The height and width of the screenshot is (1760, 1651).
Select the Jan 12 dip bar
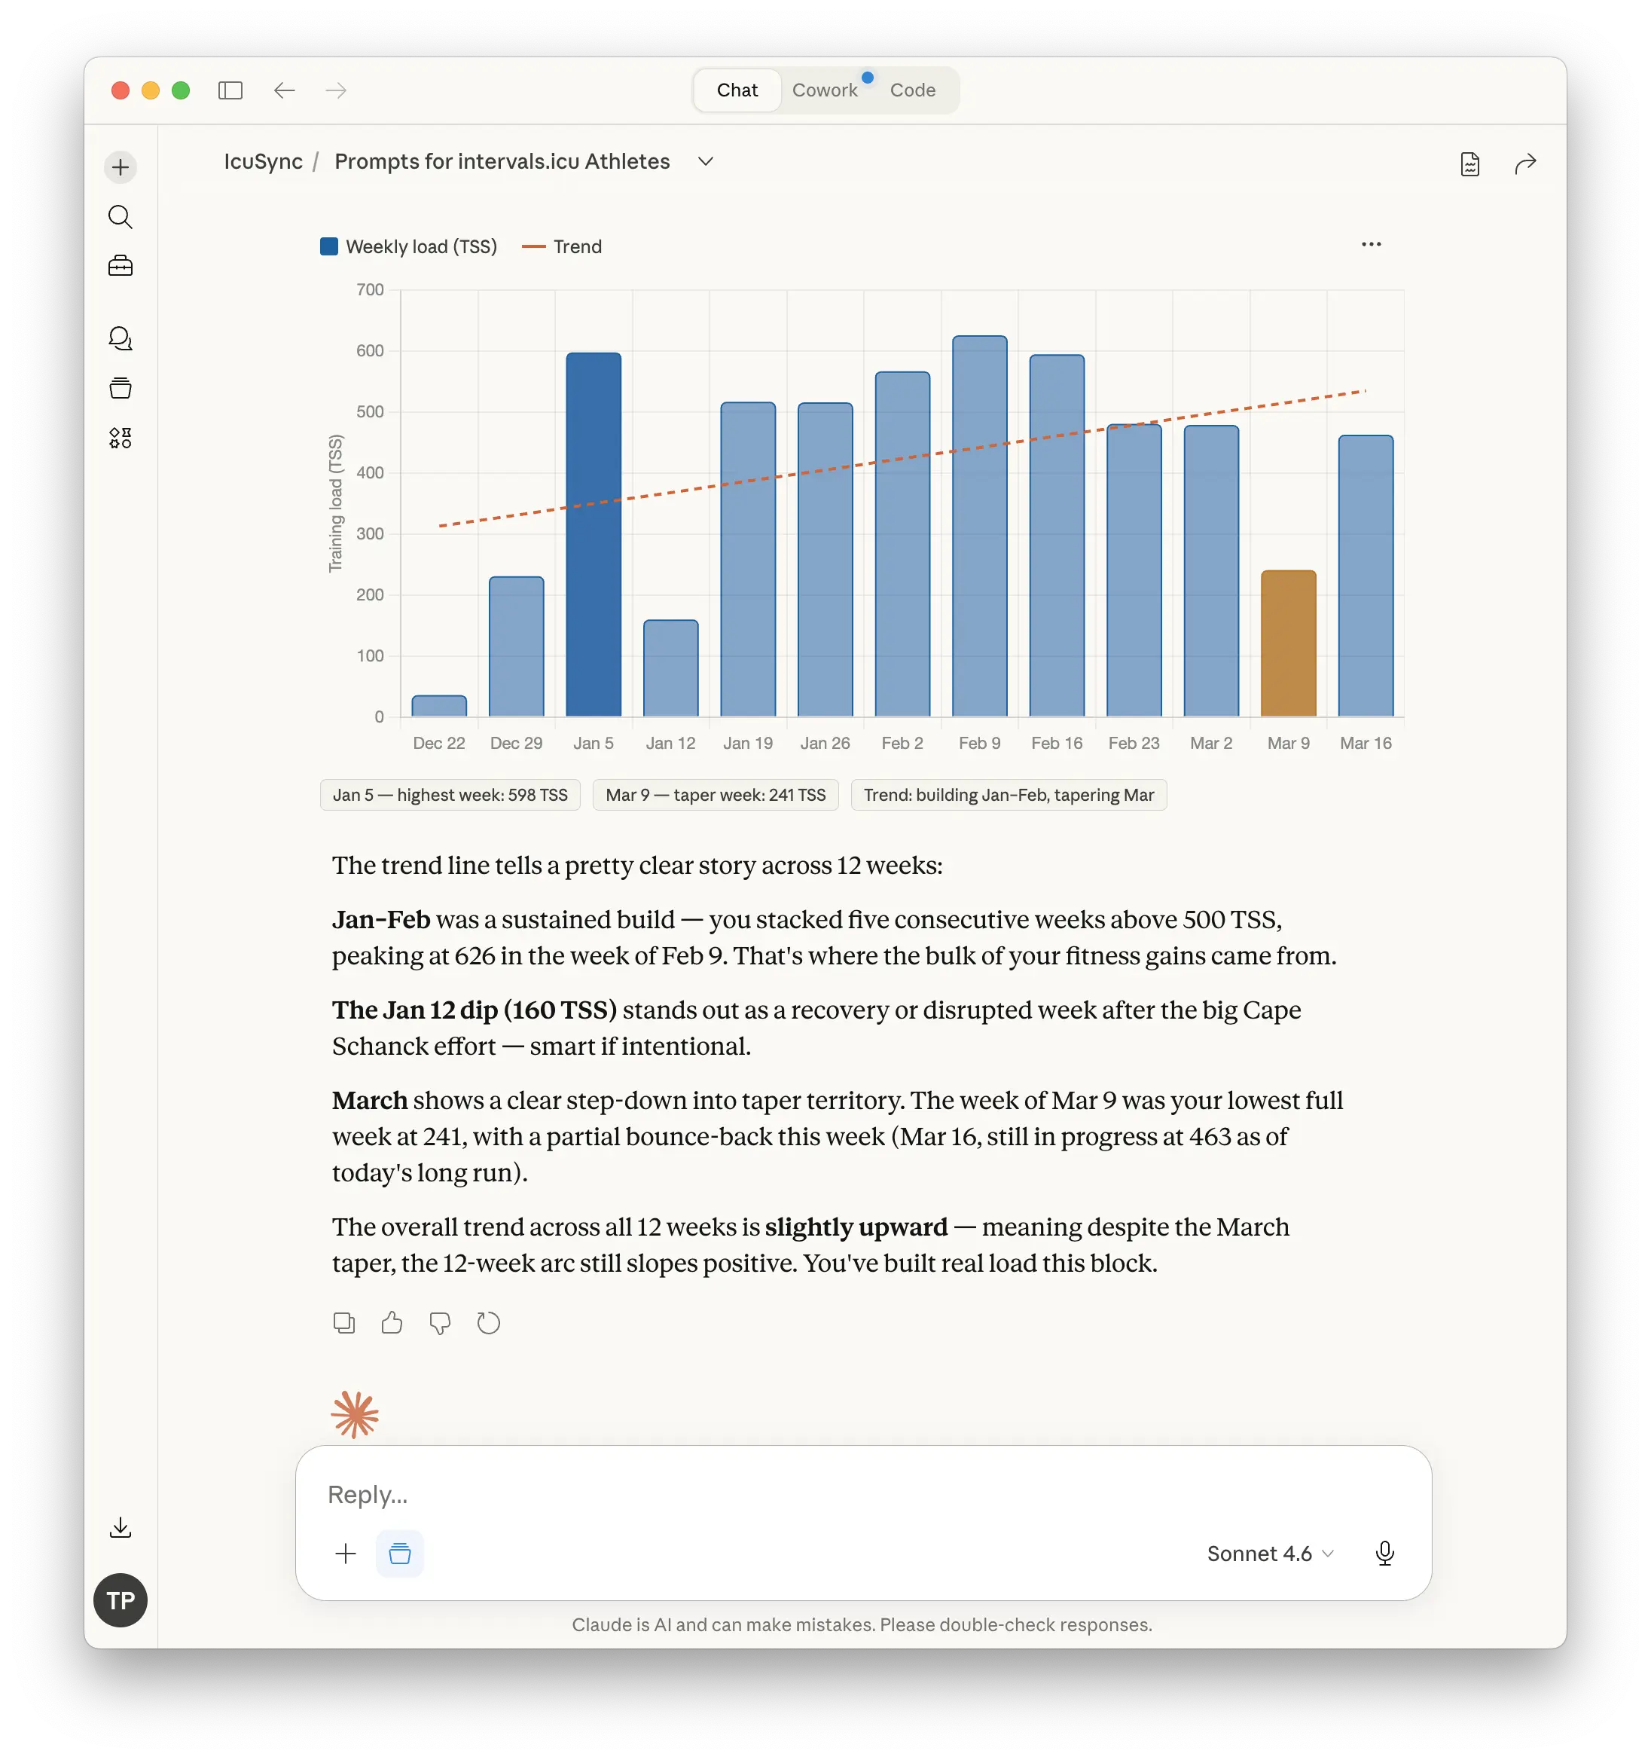coord(671,668)
